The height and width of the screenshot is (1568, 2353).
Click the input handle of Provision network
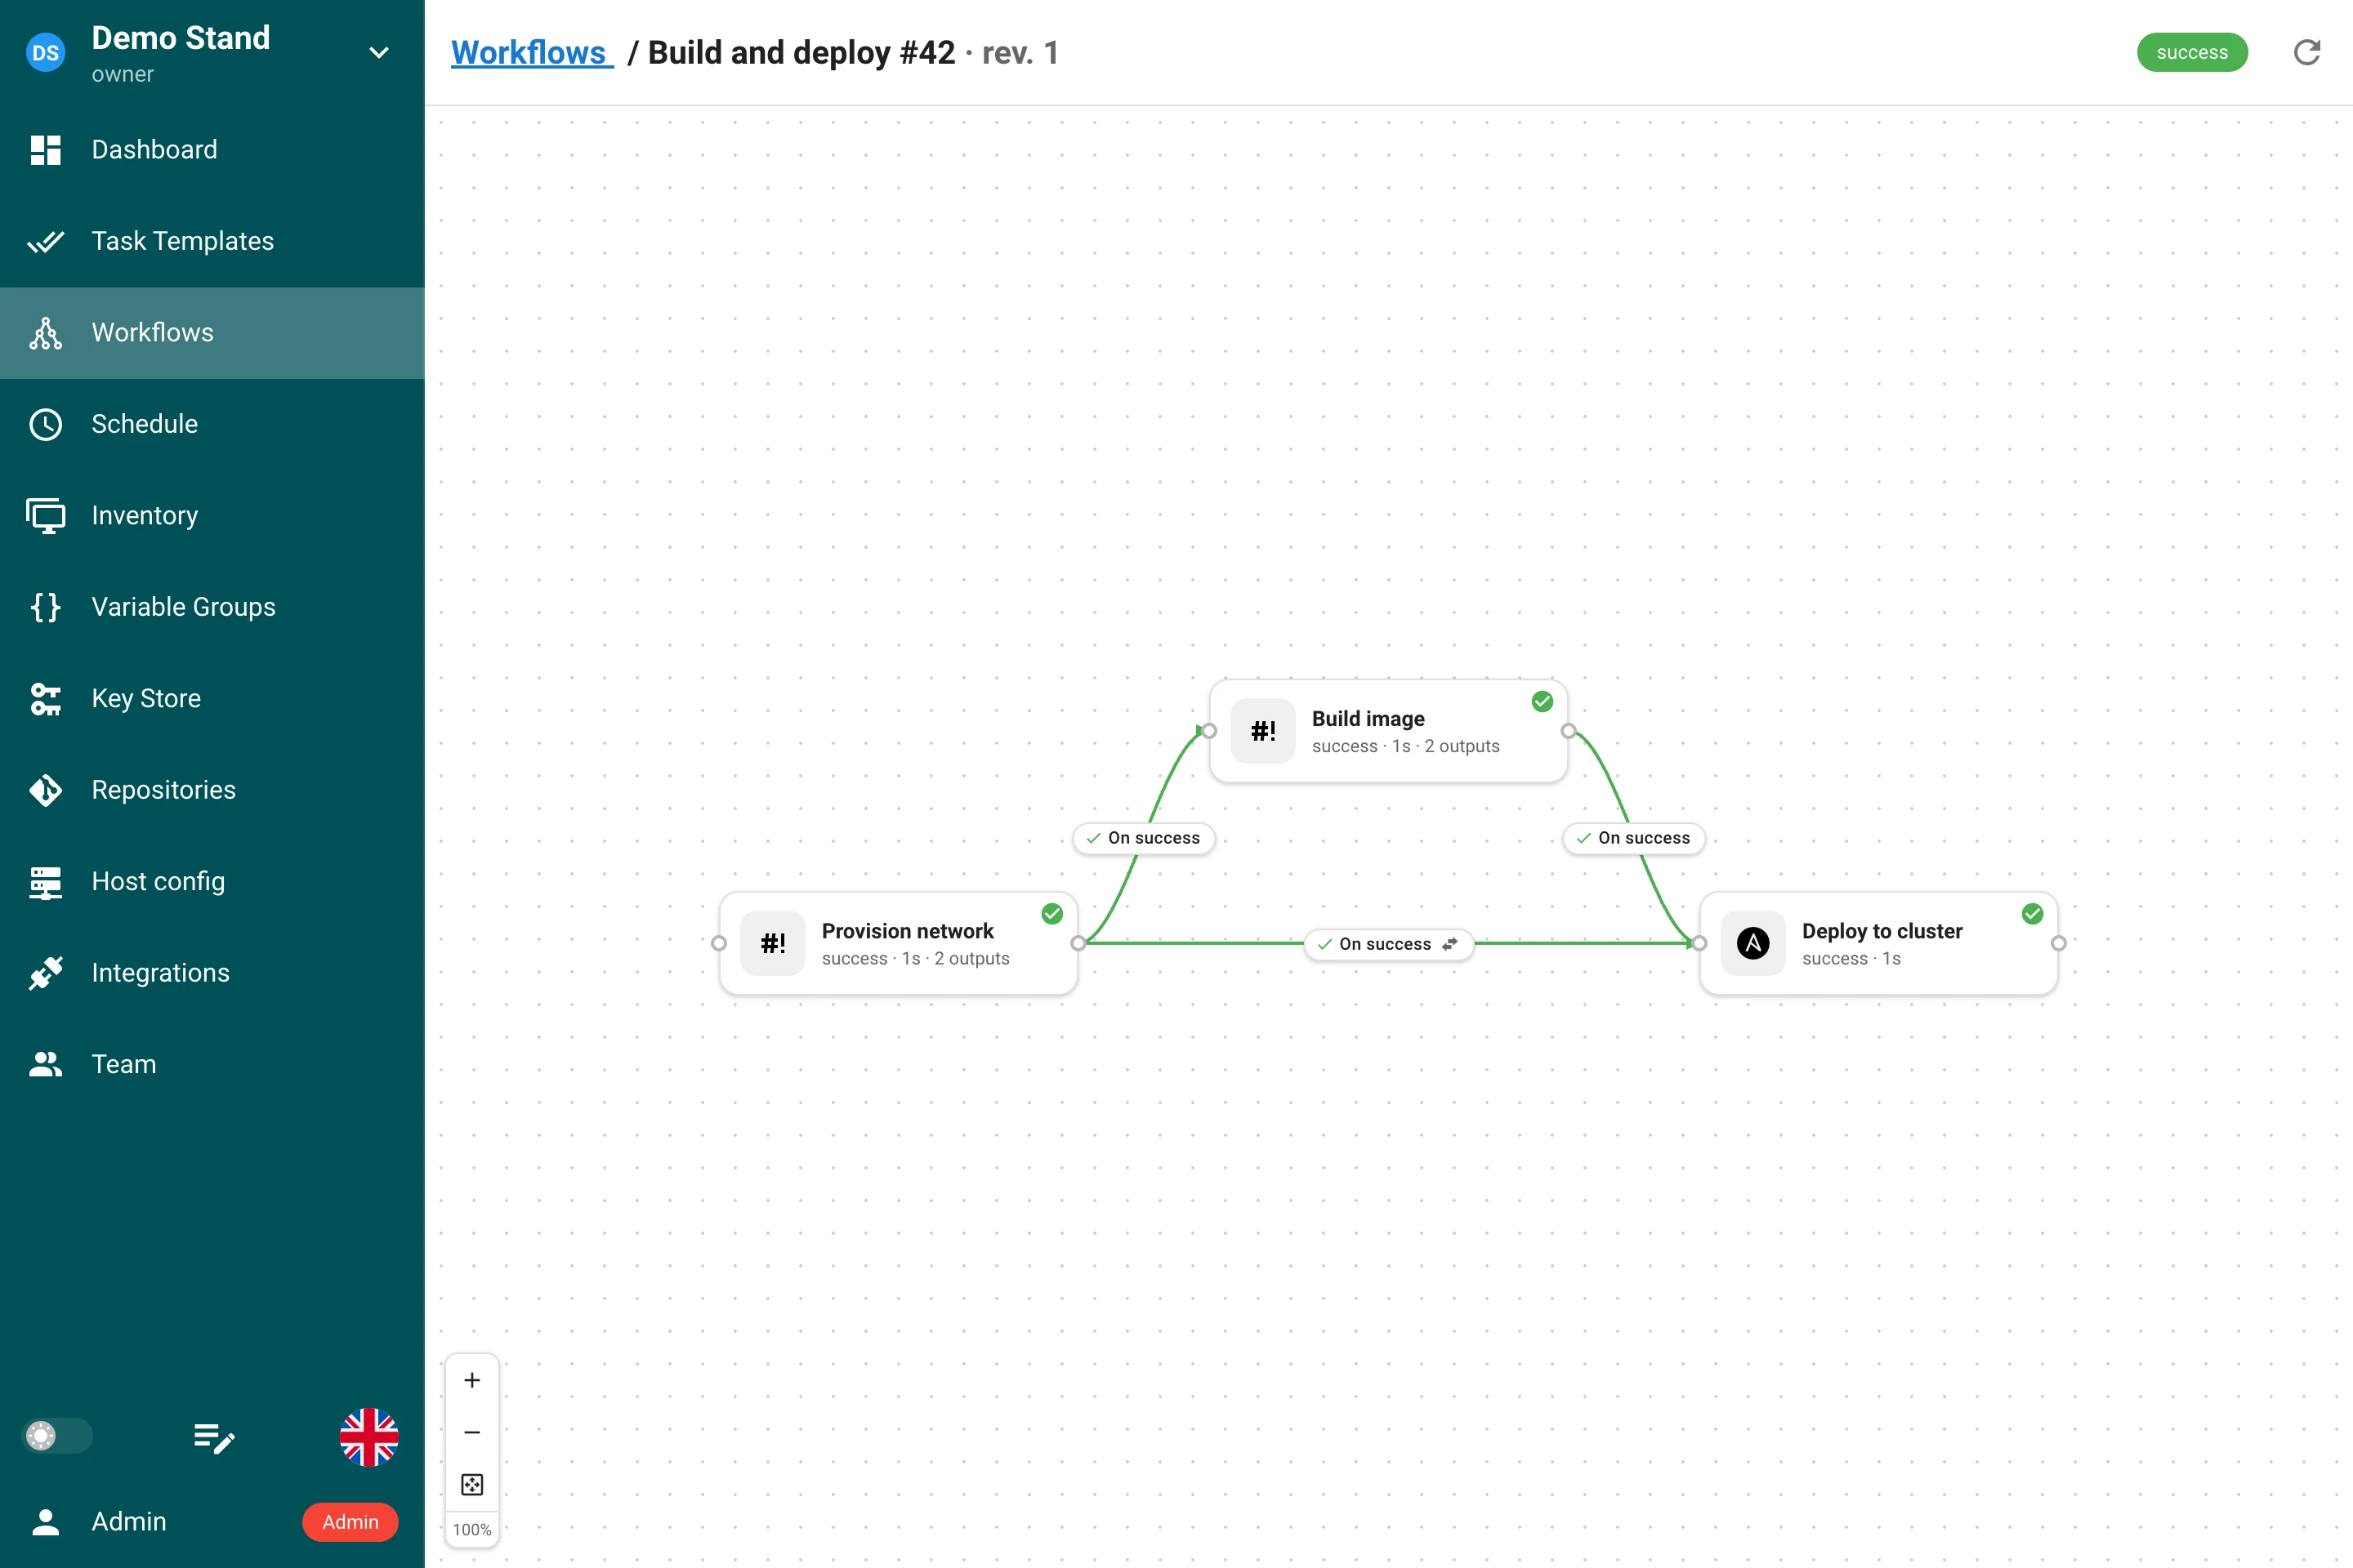pos(718,943)
